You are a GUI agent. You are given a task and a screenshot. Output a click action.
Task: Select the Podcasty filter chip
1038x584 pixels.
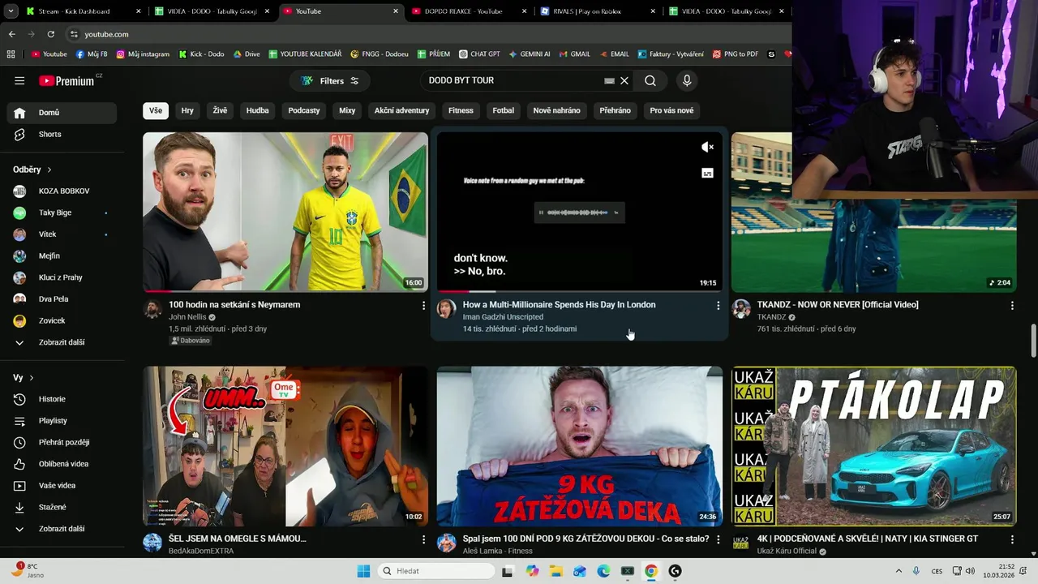tap(304, 110)
